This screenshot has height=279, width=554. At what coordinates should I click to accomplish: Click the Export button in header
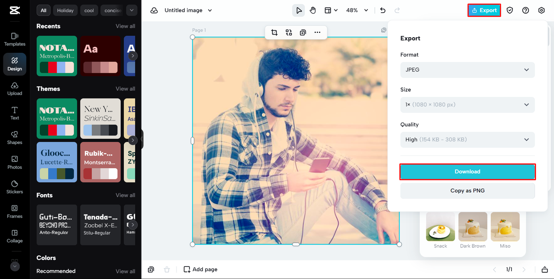[x=484, y=10]
